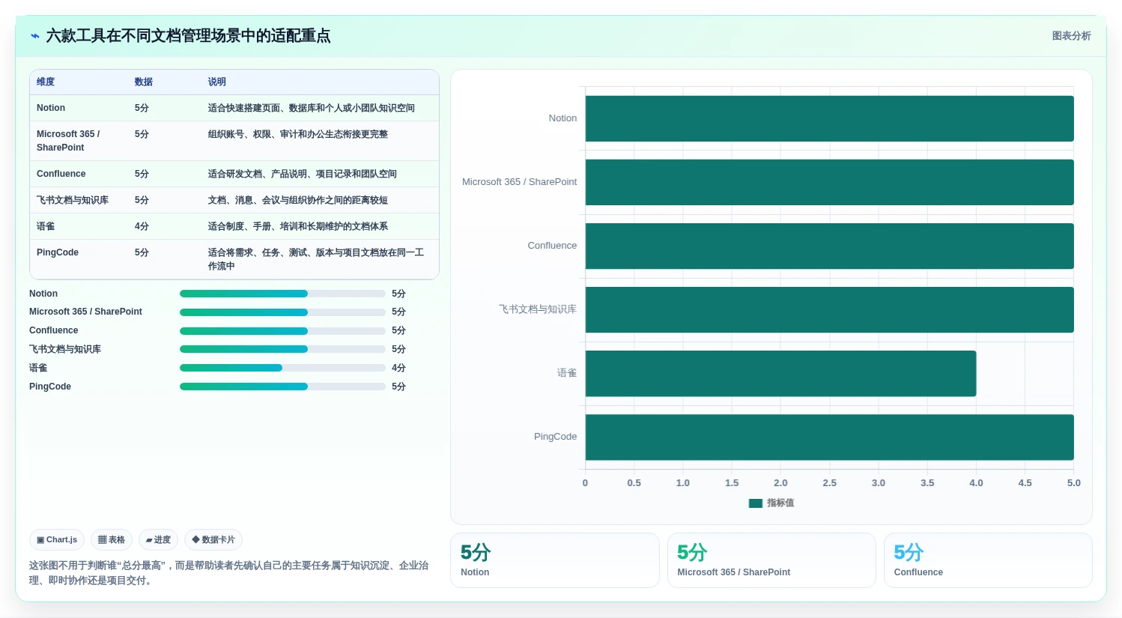Click the Confluence bar in the chart
Viewport: 1122px width, 618px height.
[829, 246]
